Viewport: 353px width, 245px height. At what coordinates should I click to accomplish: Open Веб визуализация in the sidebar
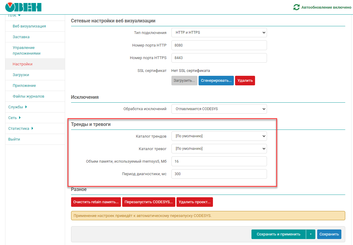(29, 26)
